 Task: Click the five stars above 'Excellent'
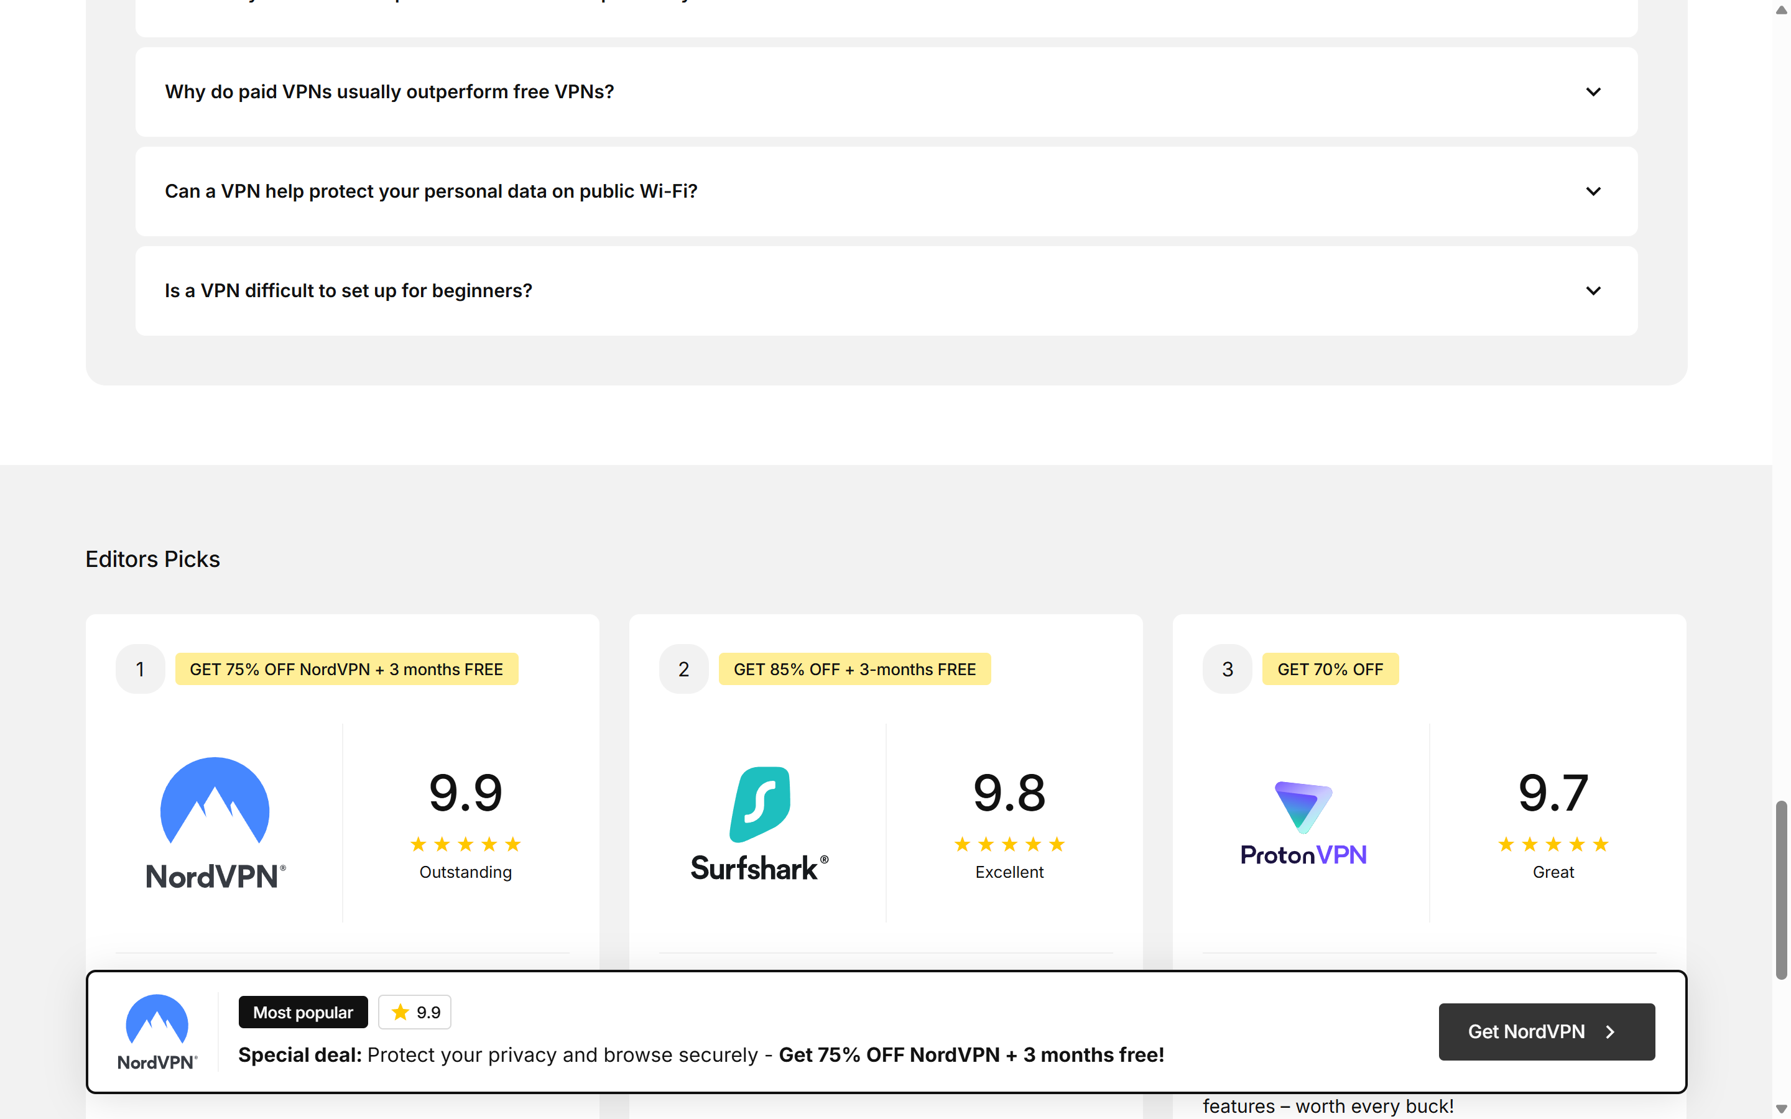coord(1009,844)
